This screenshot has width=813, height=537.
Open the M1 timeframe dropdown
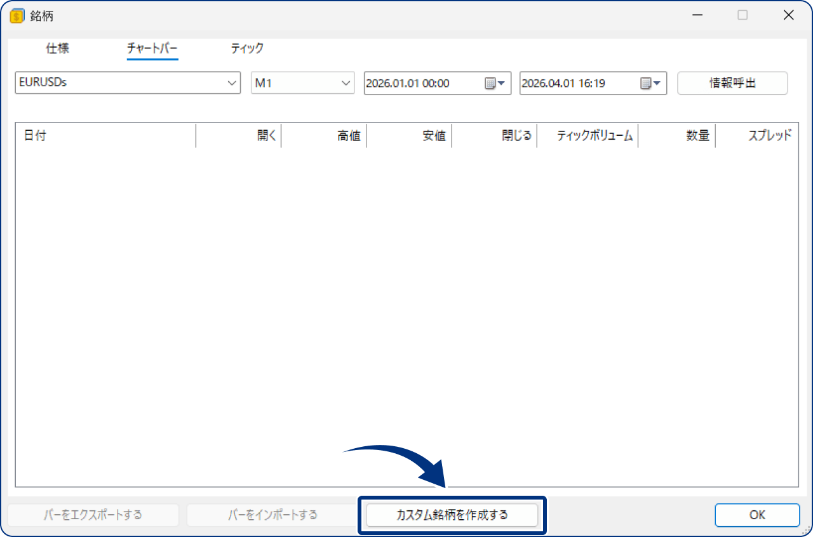coord(346,83)
